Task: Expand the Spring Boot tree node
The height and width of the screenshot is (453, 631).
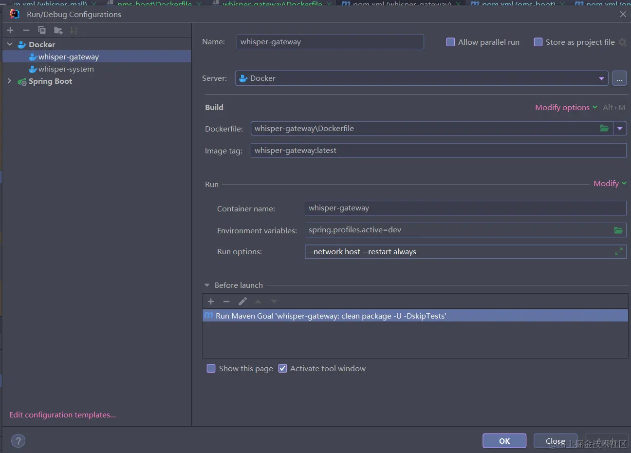Action: click(9, 81)
